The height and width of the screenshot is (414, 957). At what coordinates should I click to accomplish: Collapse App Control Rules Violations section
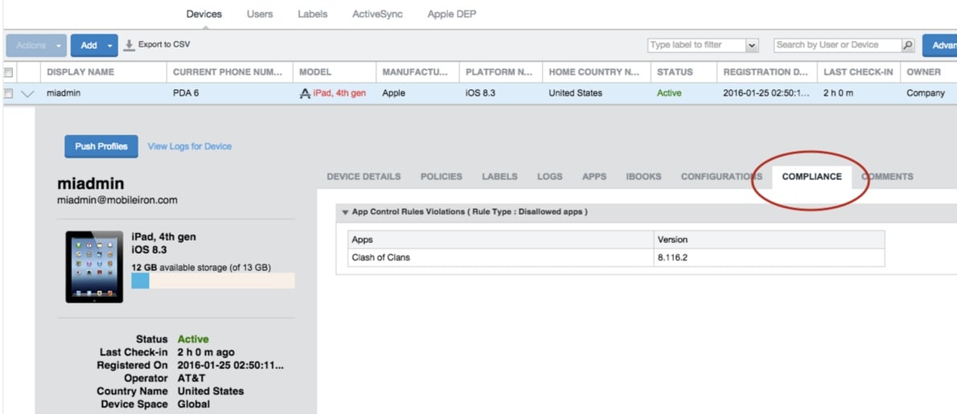point(345,212)
